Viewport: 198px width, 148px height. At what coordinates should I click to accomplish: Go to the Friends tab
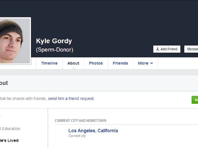[x=120, y=63]
